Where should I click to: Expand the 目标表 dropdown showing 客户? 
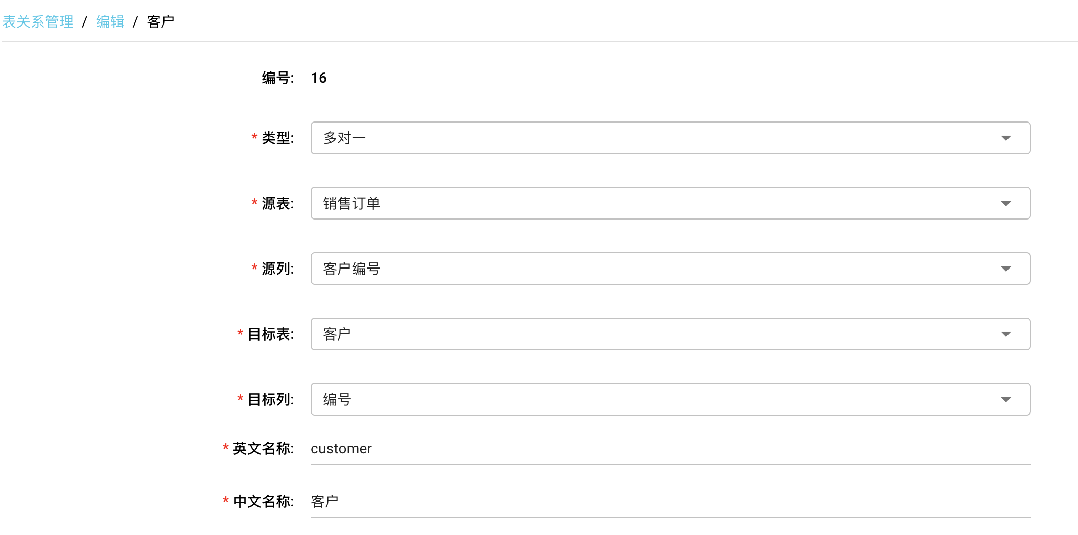pos(654,334)
